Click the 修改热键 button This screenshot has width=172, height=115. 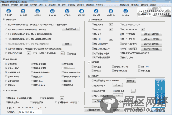(131, 81)
